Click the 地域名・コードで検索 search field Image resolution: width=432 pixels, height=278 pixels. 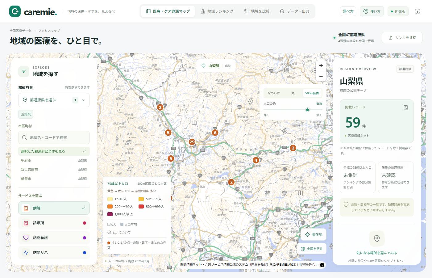[54, 137]
